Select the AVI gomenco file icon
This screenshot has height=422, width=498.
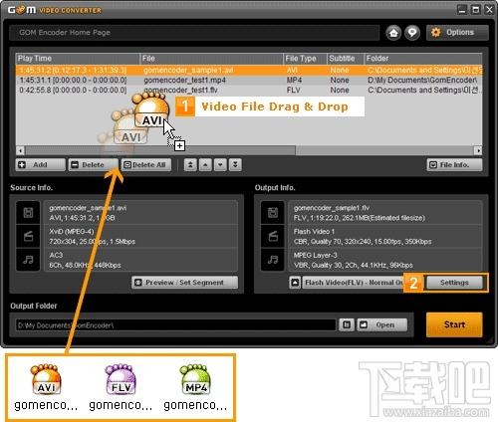tap(46, 387)
